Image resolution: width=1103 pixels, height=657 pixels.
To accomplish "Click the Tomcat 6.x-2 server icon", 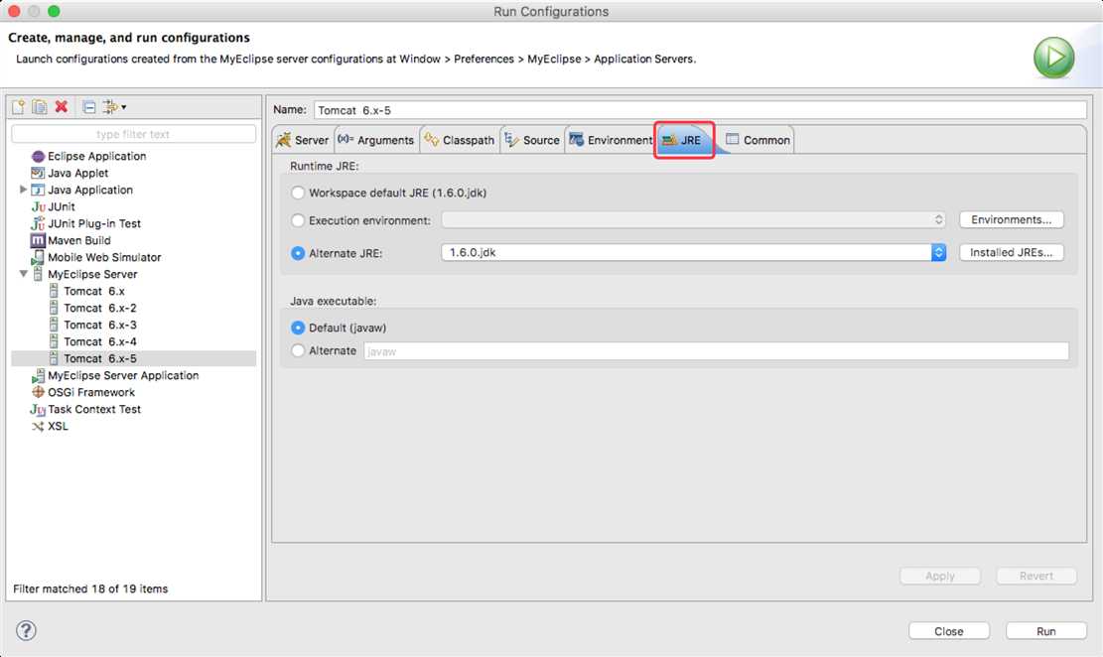I will (55, 308).
